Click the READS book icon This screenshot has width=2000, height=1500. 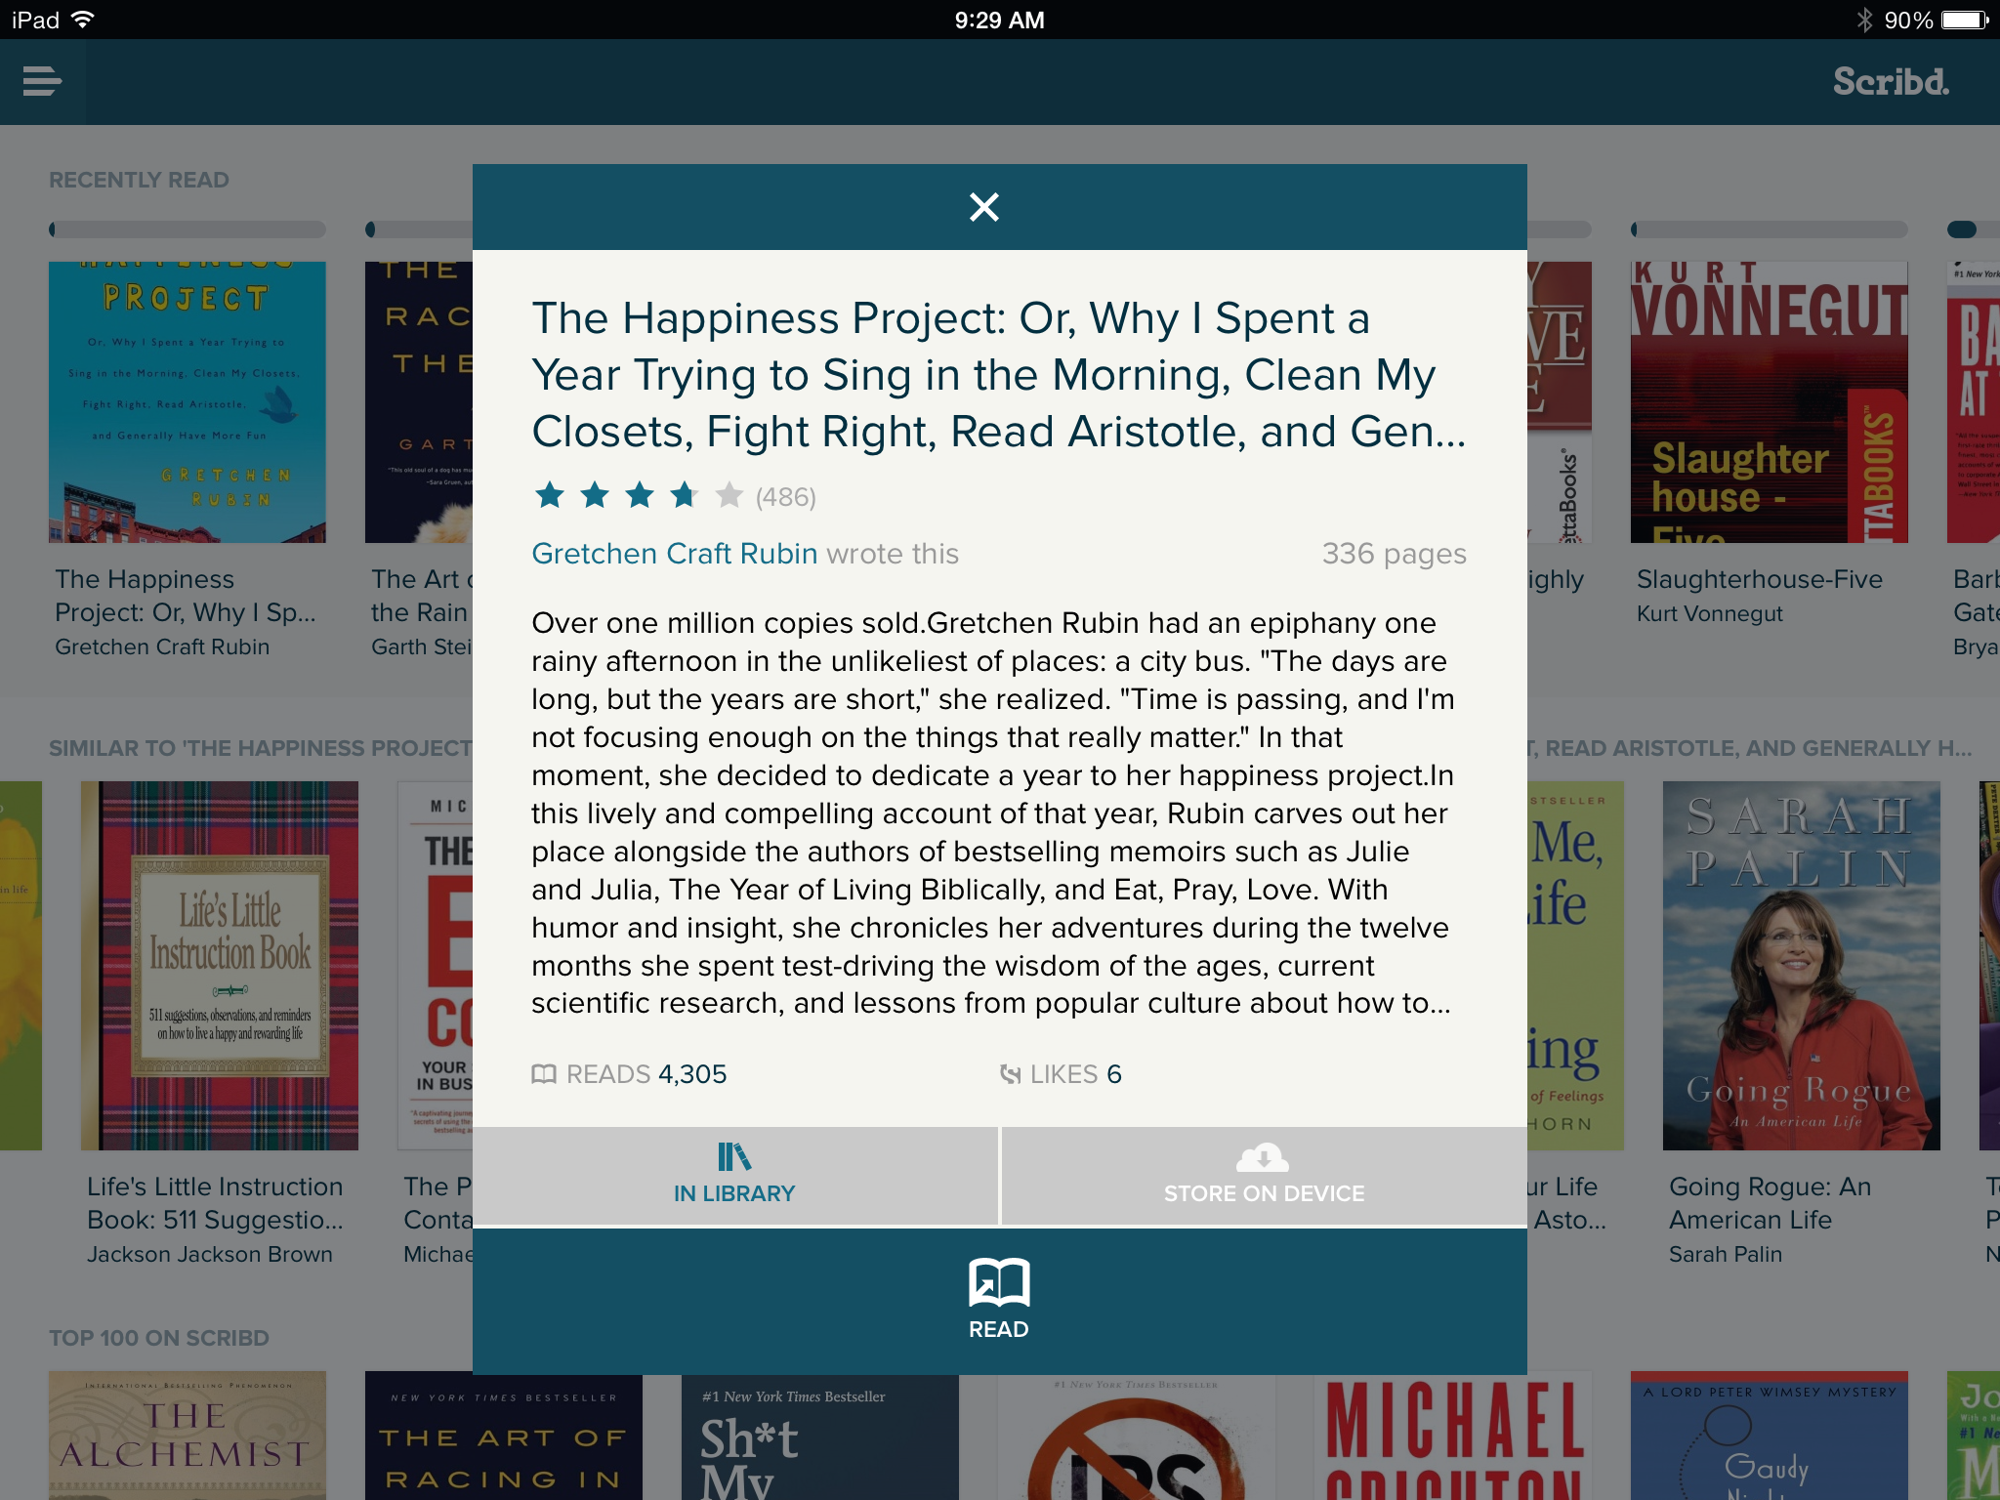(544, 1074)
